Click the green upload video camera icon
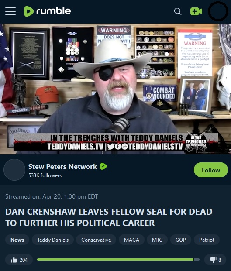This screenshot has height=271, width=231. pos(196,11)
